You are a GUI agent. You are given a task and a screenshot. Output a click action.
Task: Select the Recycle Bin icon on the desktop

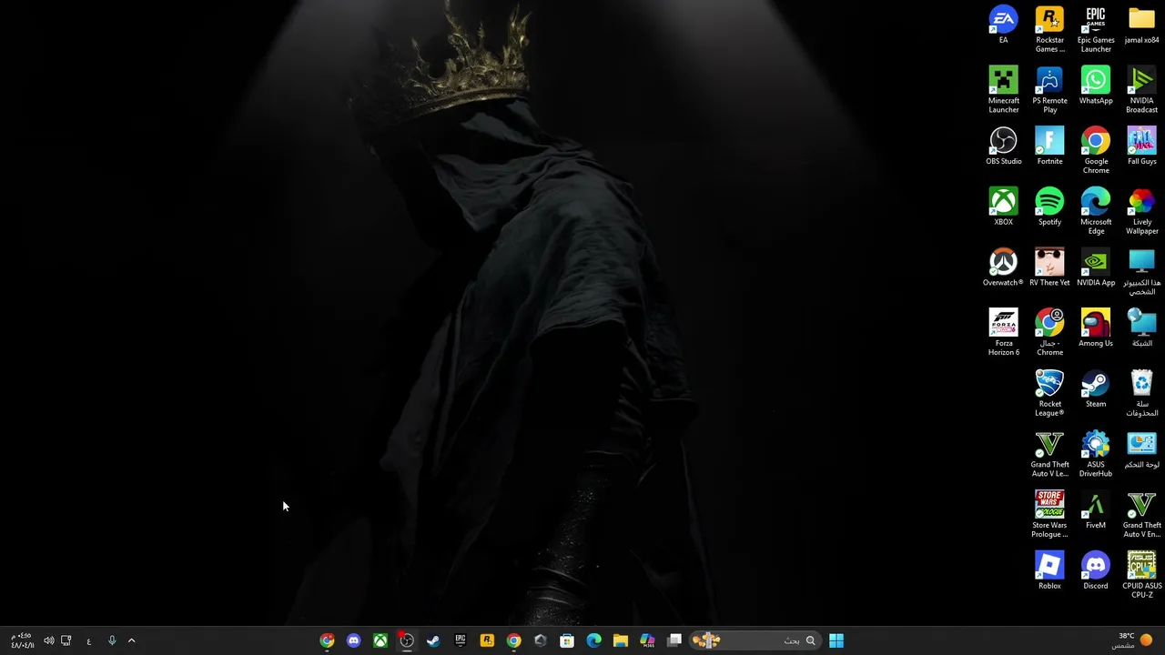point(1141,393)
